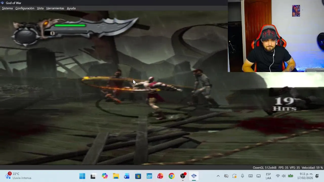The height and width of the screenshot is (182, 324).
Task: Click the FPS: 35 status entry
Action: (283, 168)
